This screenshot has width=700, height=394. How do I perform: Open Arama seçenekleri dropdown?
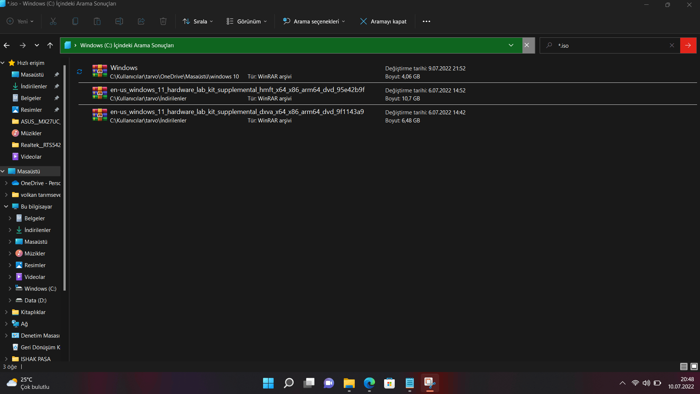[x=314, y=21]
